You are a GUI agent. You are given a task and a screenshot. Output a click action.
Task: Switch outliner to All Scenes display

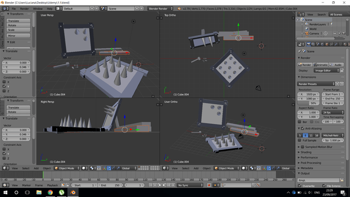(x=336, y=15)
